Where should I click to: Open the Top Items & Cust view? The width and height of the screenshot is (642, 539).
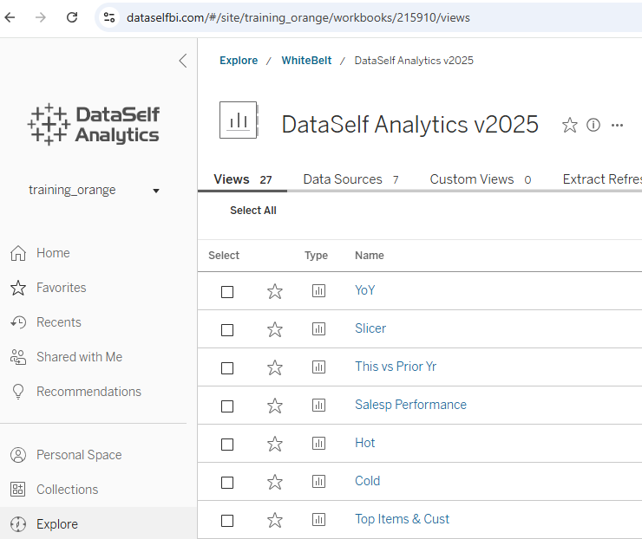[402, 519]
